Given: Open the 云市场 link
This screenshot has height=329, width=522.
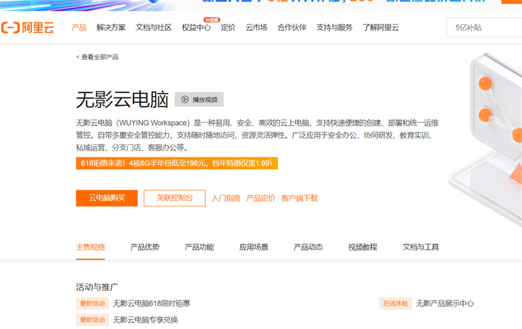Looking at the screenshot, I should [x=256, y=28].
